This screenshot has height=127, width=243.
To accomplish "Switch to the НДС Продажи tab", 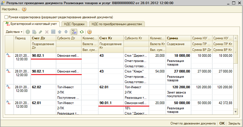I will pos(74,24).
